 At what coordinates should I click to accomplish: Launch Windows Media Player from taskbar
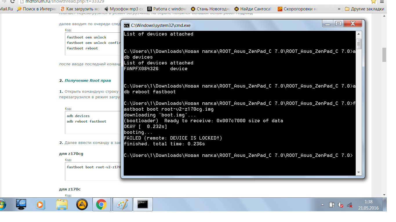coord(41,205)
